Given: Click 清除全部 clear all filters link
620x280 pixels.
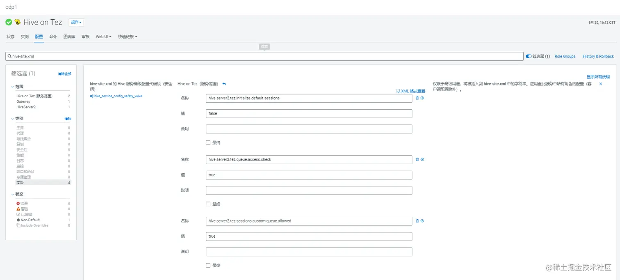Looking at the screenshot, I should [x=64, y=74].
